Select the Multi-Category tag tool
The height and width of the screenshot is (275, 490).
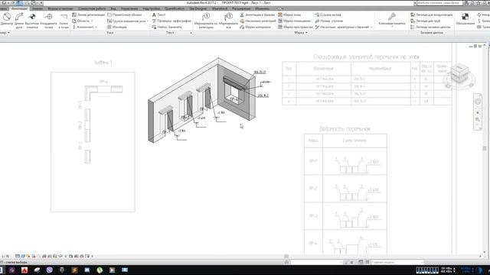[x=258, y=21]
